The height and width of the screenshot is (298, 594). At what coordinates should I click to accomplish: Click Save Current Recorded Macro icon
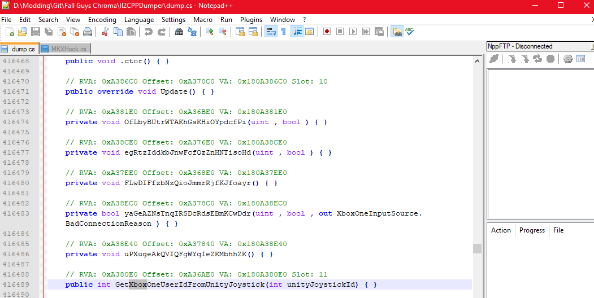[379, 32]
